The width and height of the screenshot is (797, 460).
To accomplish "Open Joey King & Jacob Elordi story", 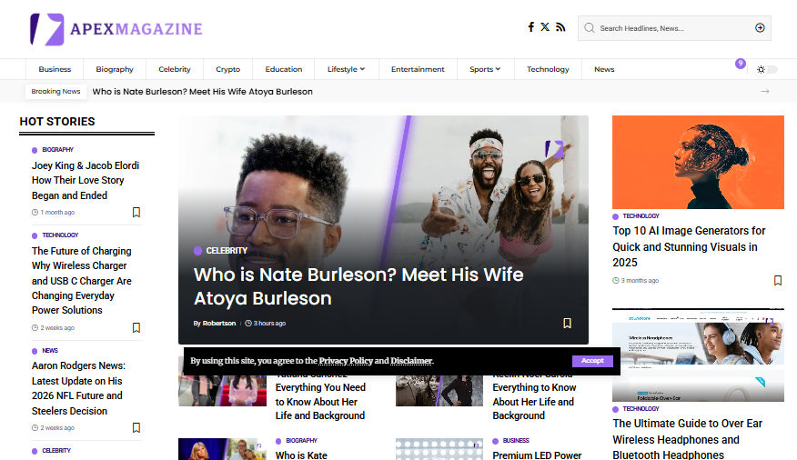I will click(86, 180).
